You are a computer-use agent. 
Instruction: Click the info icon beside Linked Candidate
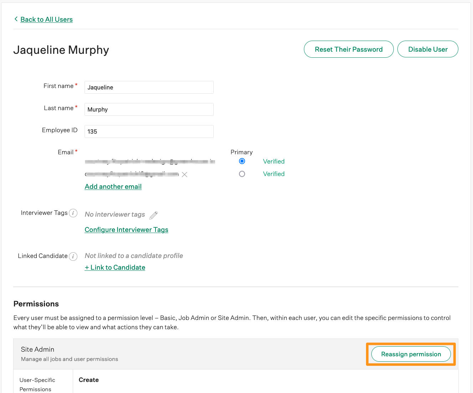tap(73, 257)
